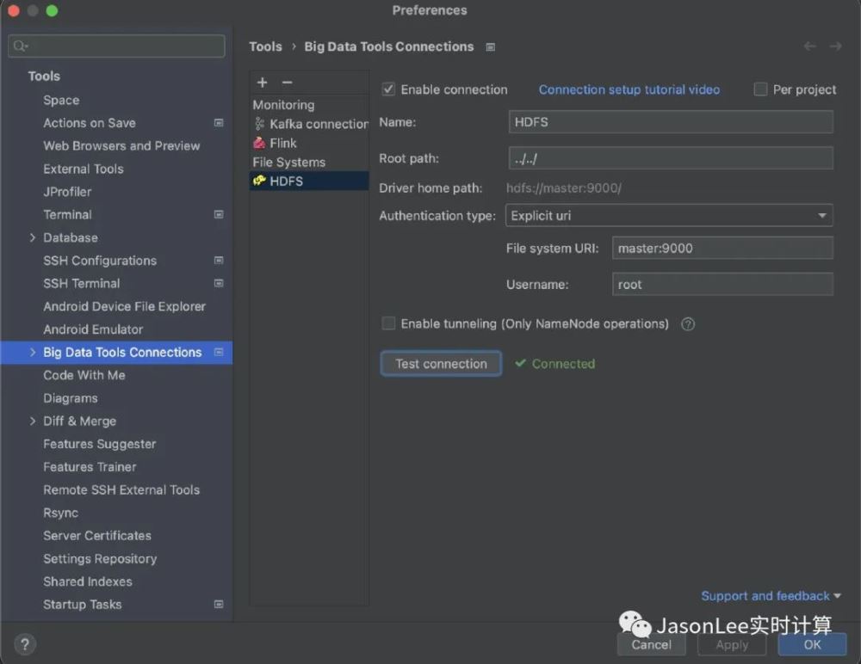Toggle the Enable connection checkbox
The width and height of the screenshot is (861, 664).
[388, 89]
